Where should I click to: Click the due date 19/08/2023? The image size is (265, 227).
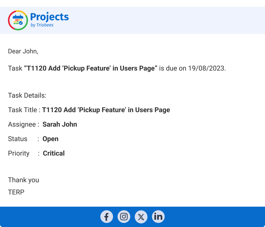[206, 68]
